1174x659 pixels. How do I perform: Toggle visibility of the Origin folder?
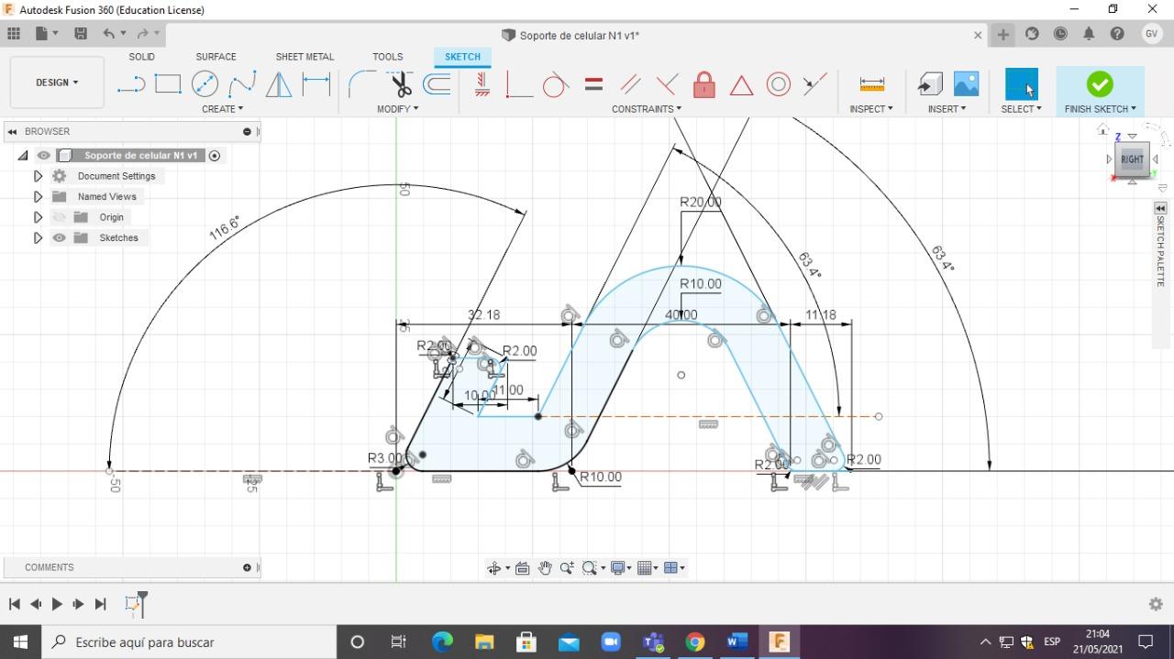pos(60,217)
